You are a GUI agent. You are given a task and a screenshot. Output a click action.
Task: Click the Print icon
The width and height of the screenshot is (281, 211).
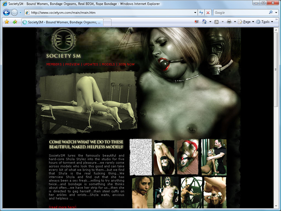(229, 22)
